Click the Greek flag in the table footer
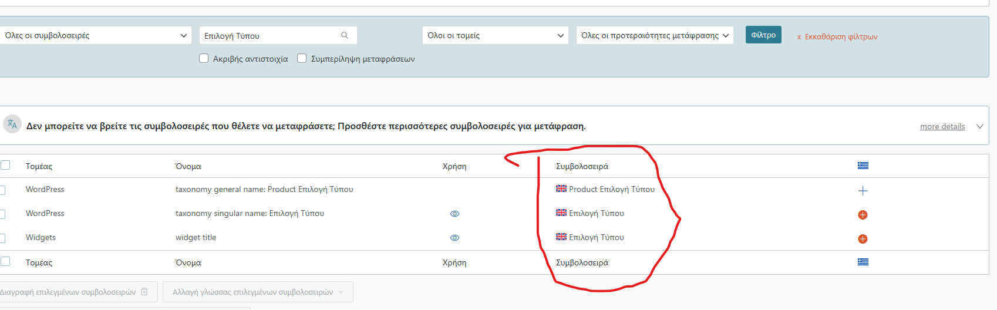997x310 pixels. point(863,262)
